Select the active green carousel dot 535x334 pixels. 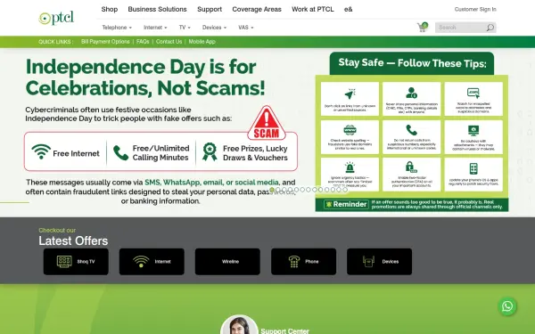(x=272, y=190)
